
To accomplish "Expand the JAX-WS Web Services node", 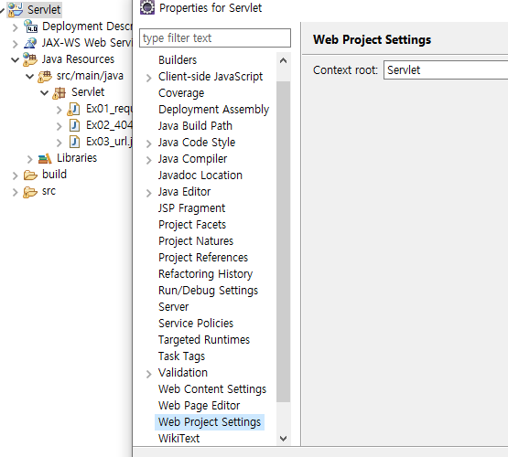I will pos(15,44).
